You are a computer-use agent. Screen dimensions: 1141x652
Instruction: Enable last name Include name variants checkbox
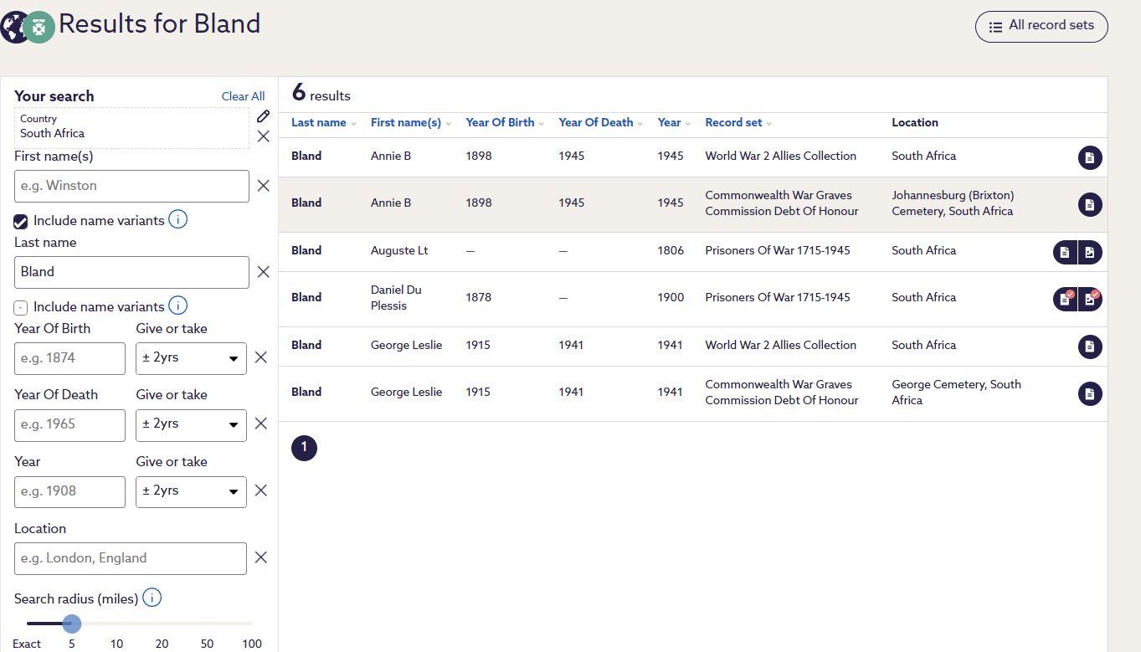point(21,307)
